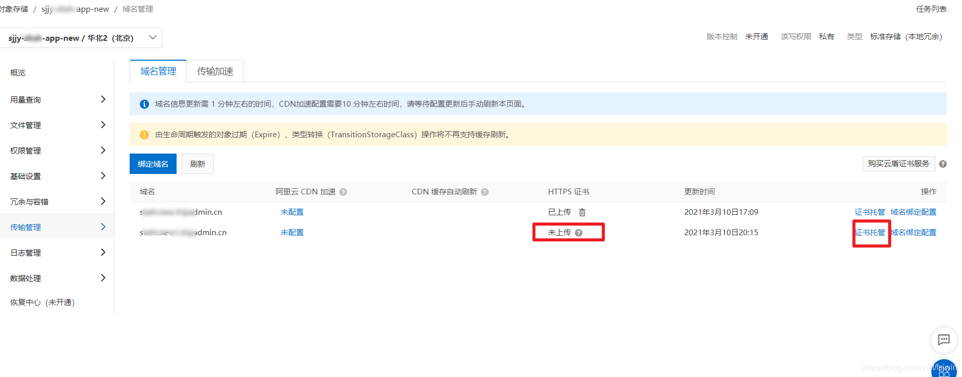This screenshot has height=377, width=962.
Task: Click 域名绑定配置 in the 20:15 row
Action: [914, 233]
